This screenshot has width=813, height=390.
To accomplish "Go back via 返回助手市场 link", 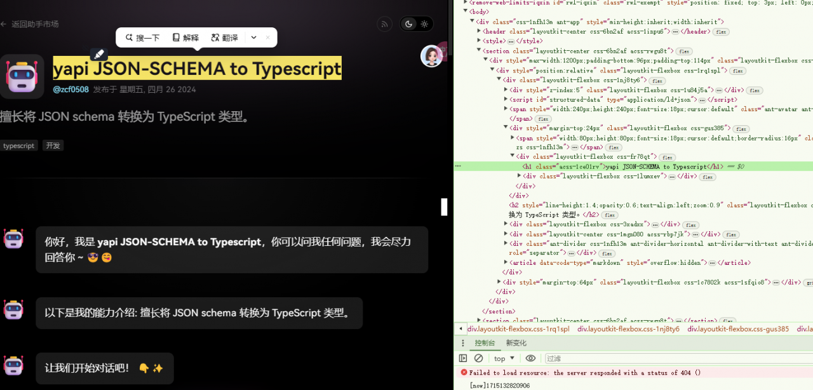I will click(30, 24).
